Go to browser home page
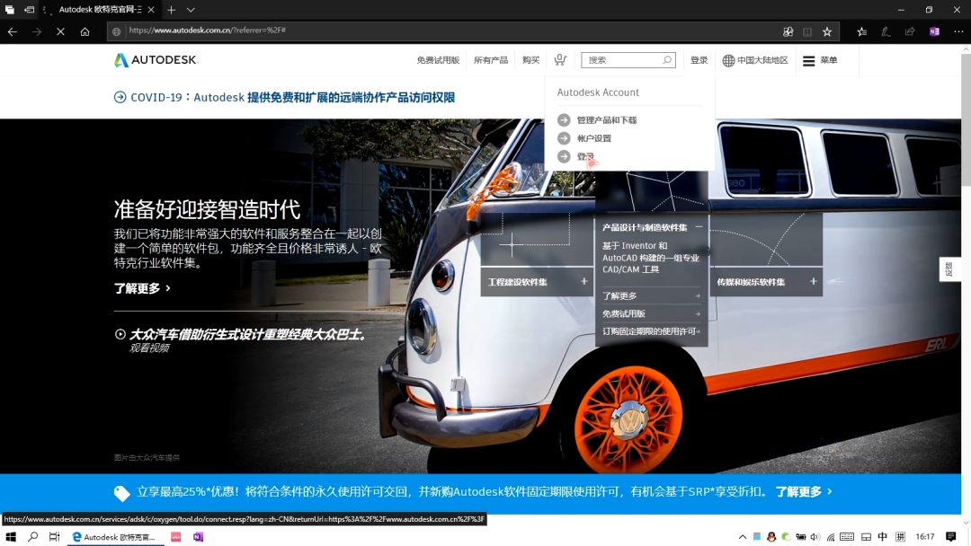Screen dimensions: 971x546 coord(85,31)
